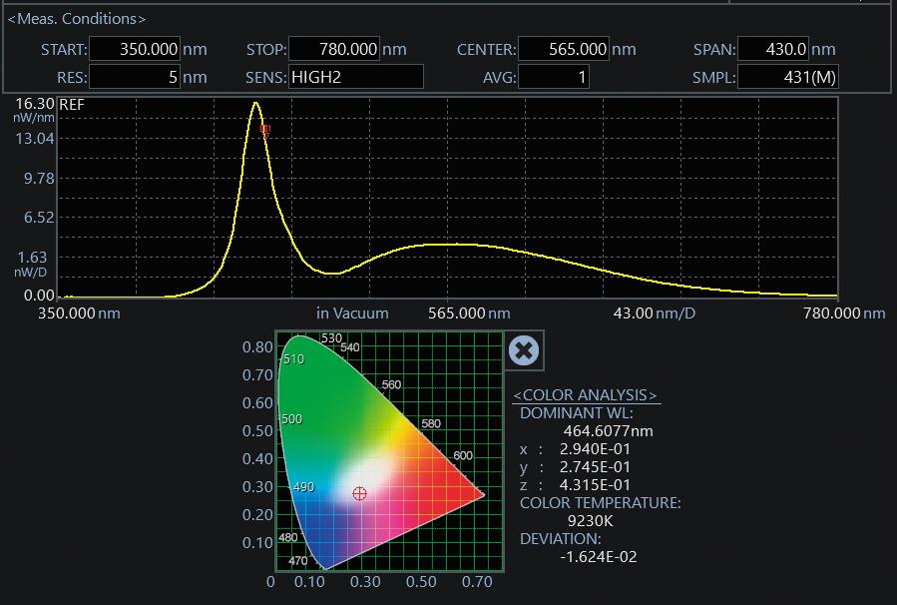Open the SENS field set to HIGH2
The image size is (897, 605).
tap(356, 77)
